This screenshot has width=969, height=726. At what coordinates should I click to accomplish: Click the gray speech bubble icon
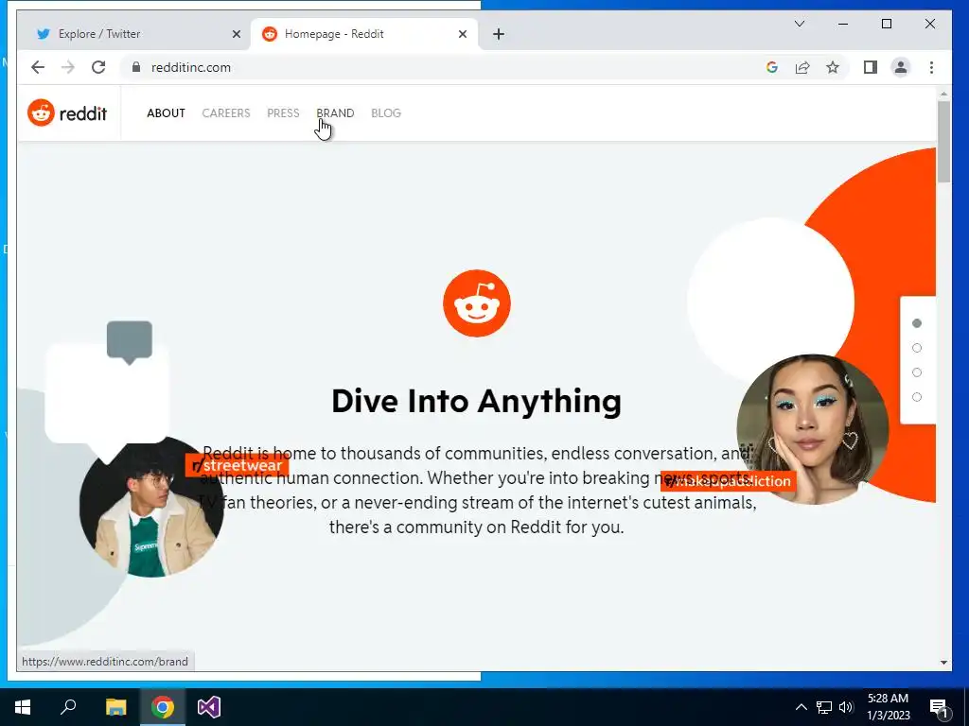[x=129, y=342]
